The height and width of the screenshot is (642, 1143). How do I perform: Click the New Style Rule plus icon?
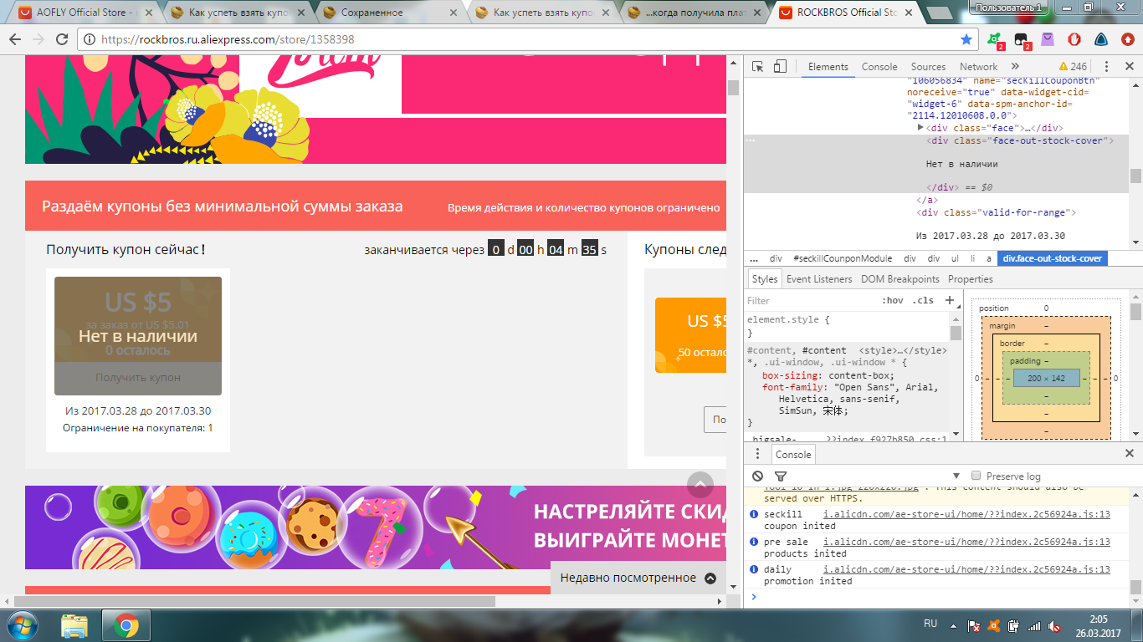point(949,300)
